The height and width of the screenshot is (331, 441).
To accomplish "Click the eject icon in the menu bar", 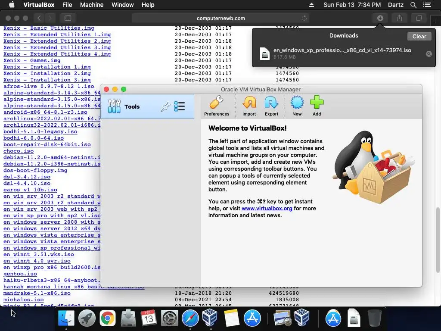I will point(311,5).
